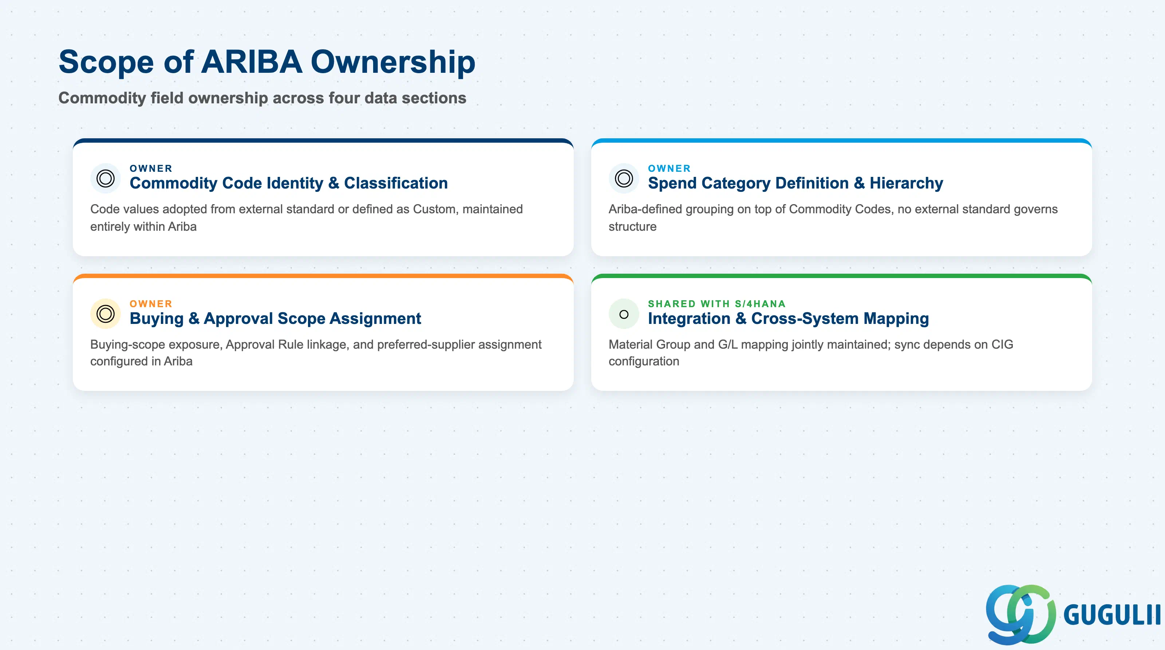The image size is (1165, 650).
Task: Click the description starting 'Material Group and G/L'
Action: [x=811, y=353]
